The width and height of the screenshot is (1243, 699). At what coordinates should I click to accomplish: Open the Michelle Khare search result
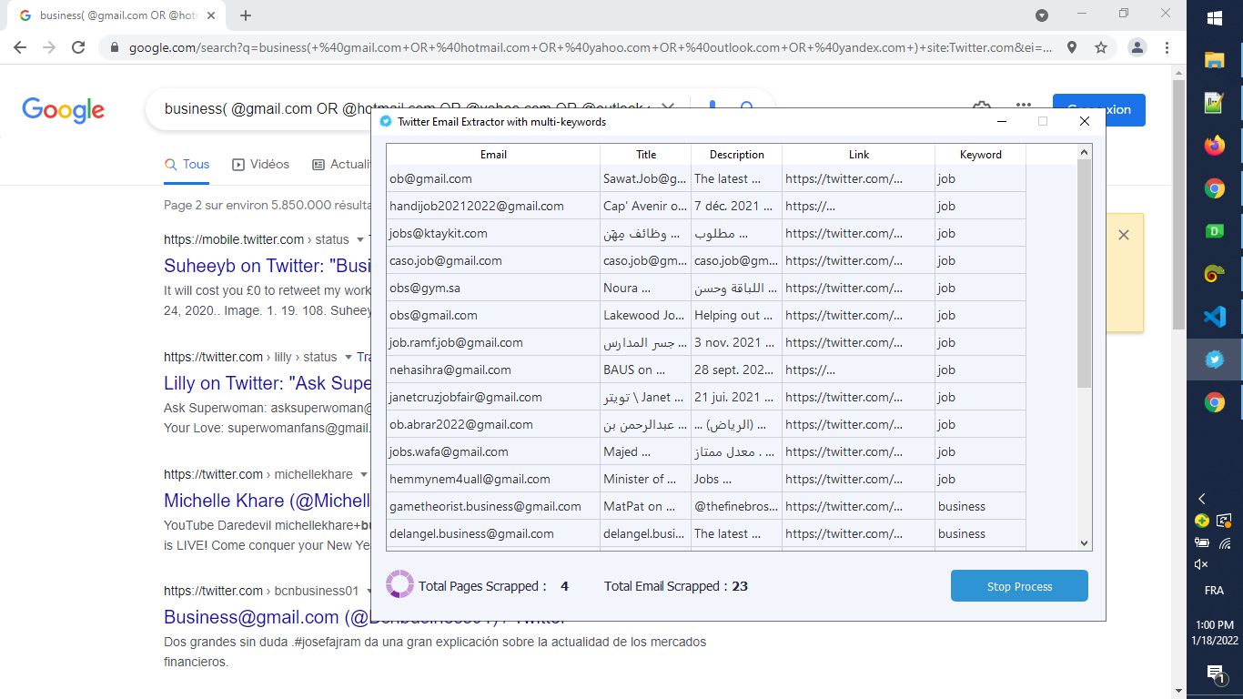pyautogui.click(x=268, y=501)
